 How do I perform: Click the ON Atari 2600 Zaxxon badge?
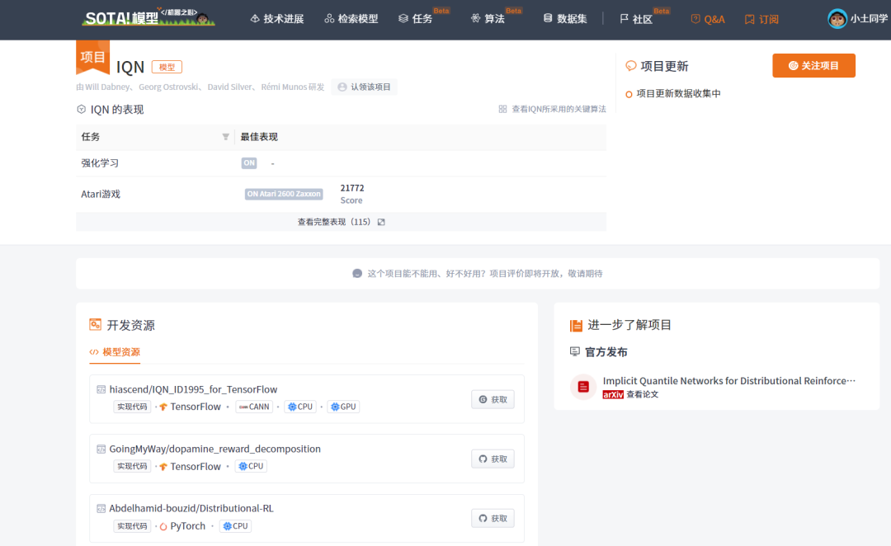pyautogui.click(x=284, y=194)
